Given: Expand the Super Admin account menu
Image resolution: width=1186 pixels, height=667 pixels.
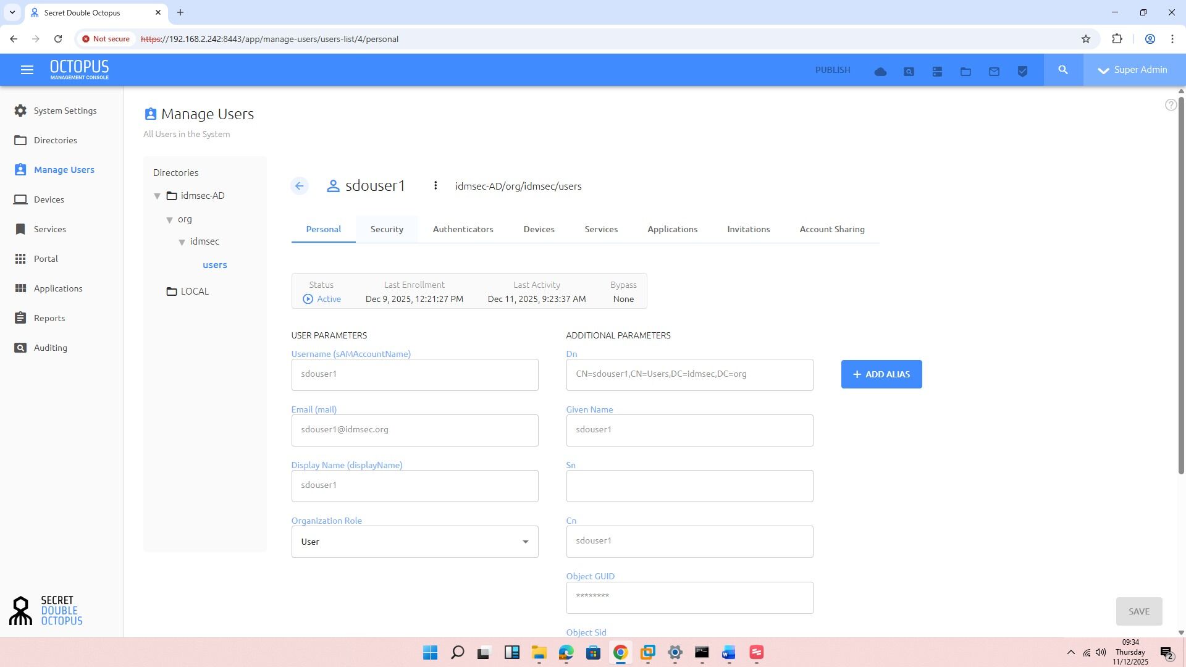Looking at the screenshot, I should coord(1134,70).
